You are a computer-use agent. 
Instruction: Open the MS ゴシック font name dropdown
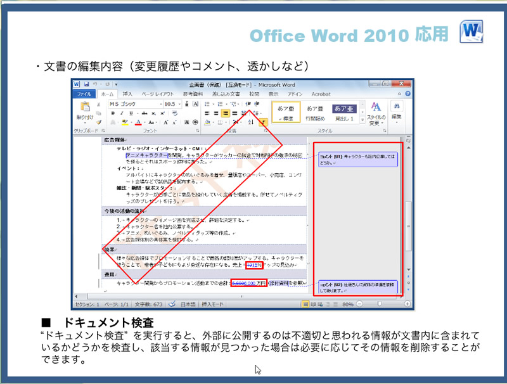click(161, 104)
